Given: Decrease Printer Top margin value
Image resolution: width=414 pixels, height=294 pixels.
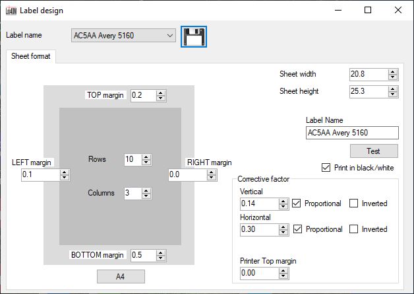Looking at the screenshot, I should (x=283, y=276).
